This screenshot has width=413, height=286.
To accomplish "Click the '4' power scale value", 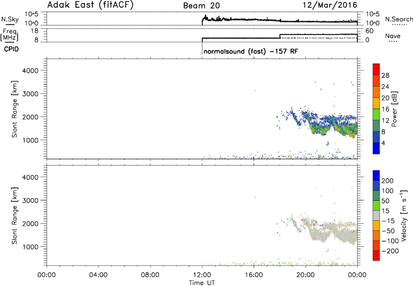I will (x=383, y=143).
